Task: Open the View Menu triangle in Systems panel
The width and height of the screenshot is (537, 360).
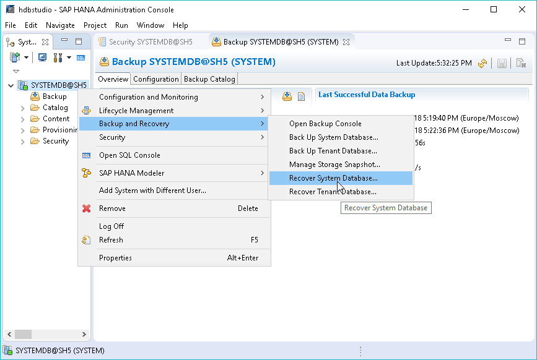Action: coord(16,71)
